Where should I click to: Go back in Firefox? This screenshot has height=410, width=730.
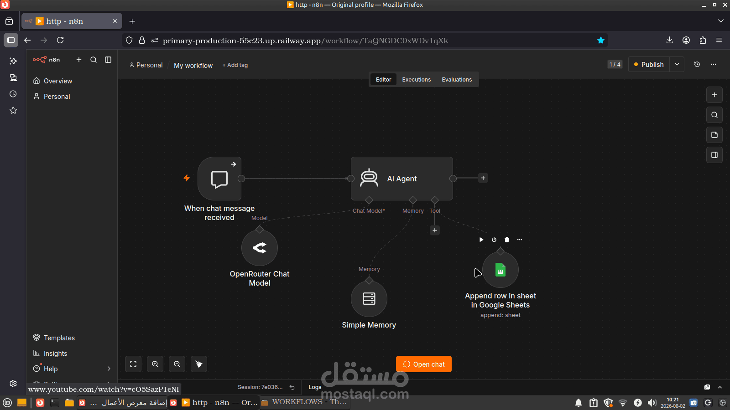point(27,40)
